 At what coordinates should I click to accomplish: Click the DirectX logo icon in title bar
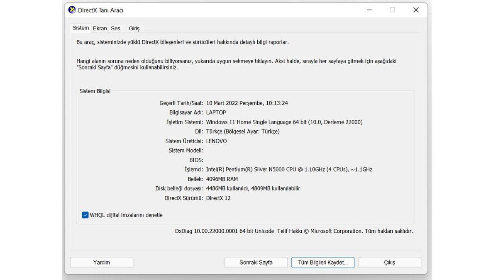72,10
